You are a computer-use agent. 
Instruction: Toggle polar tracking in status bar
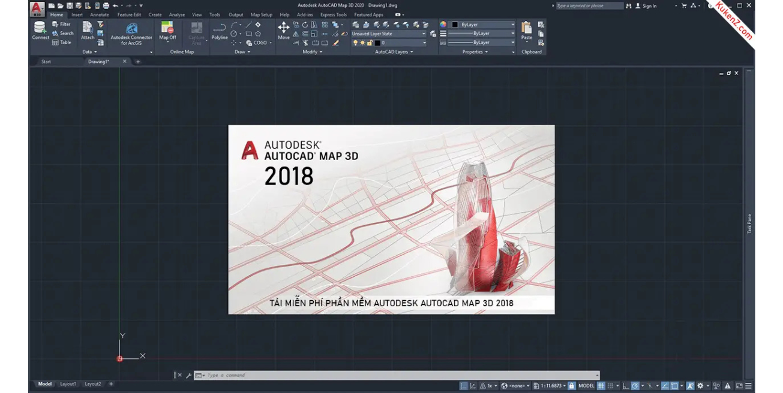tap(635, 386)
